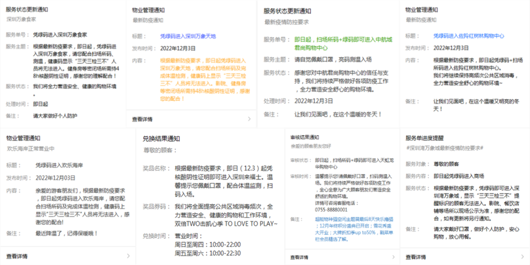
Task: Click blue title 凭绿码进入深圳万象天地
Action: pos(188,36)
